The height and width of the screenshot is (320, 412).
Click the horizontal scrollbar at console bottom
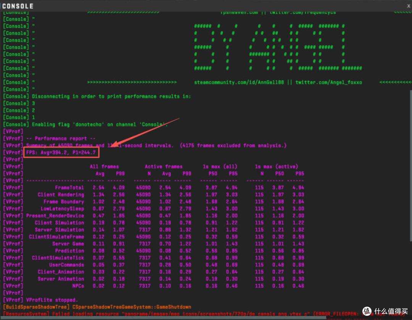[163, 318]
